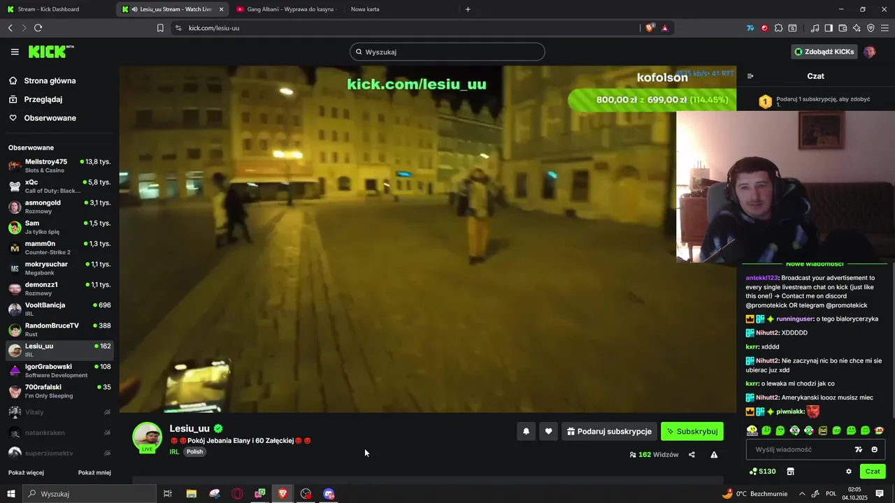Open the browser extensions puzzle icon
The height and width of the screenshot is (503, 895).
(x=778, y=28)
